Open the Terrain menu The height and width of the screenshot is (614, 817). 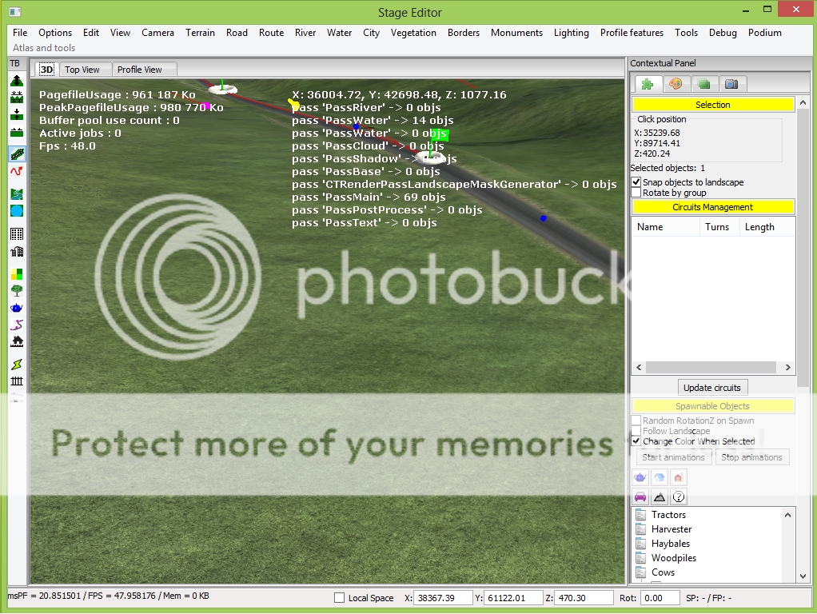[x=200, y=33]
